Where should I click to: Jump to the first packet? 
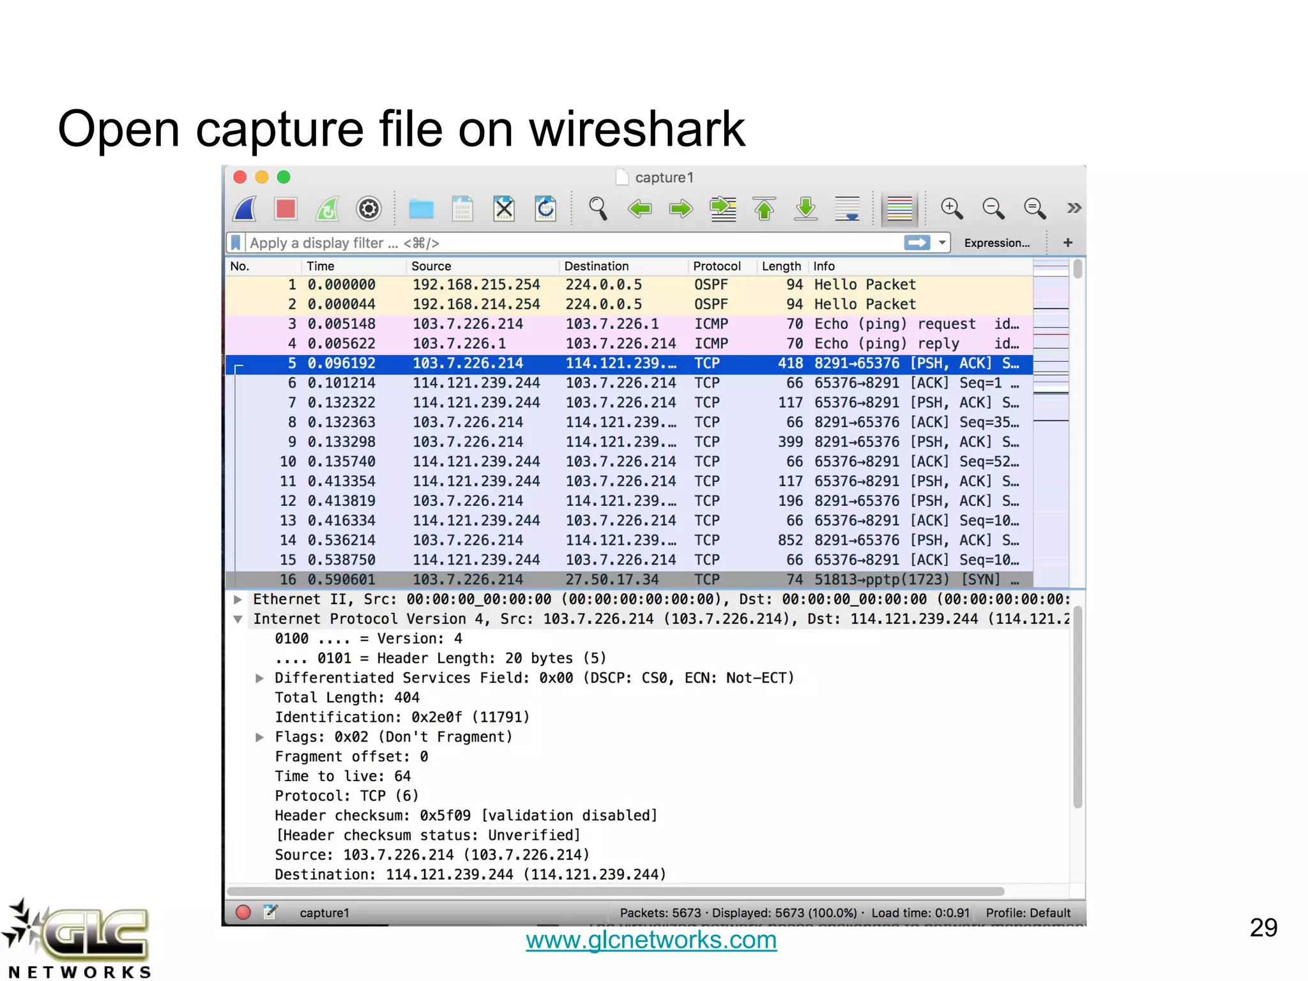(764, 209)
